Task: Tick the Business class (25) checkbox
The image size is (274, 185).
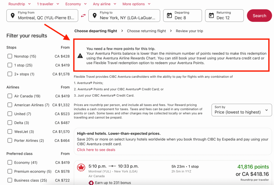Action: (10, 180)
